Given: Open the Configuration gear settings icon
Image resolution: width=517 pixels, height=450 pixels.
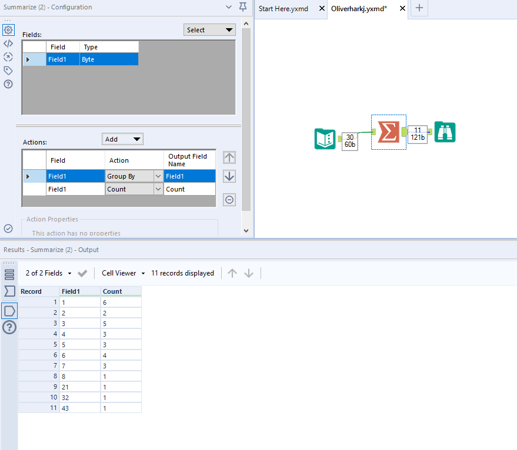Looking at the screenshot, I should pyautogui.click(x=8, y=30).
